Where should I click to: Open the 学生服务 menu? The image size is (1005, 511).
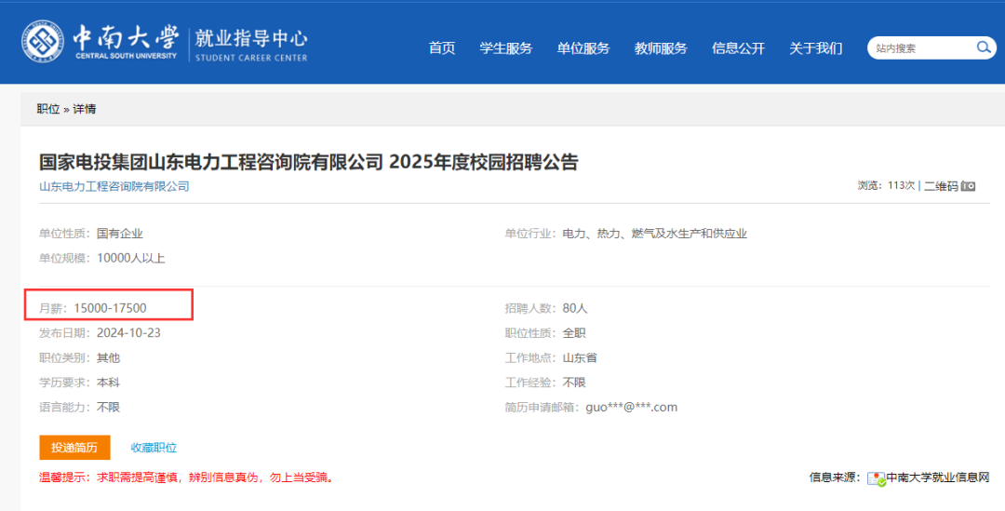click(505, 48)
